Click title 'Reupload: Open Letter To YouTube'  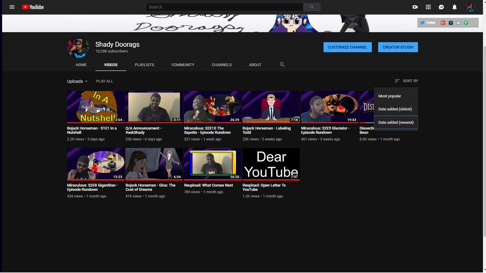tap(264, 187)
